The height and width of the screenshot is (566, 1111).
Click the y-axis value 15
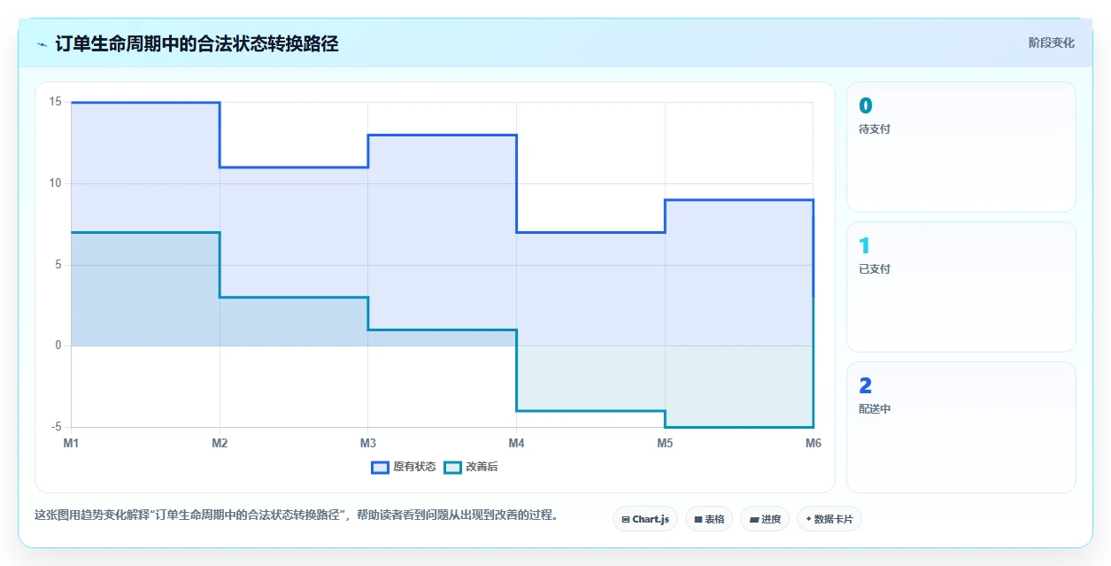(55, 102)
